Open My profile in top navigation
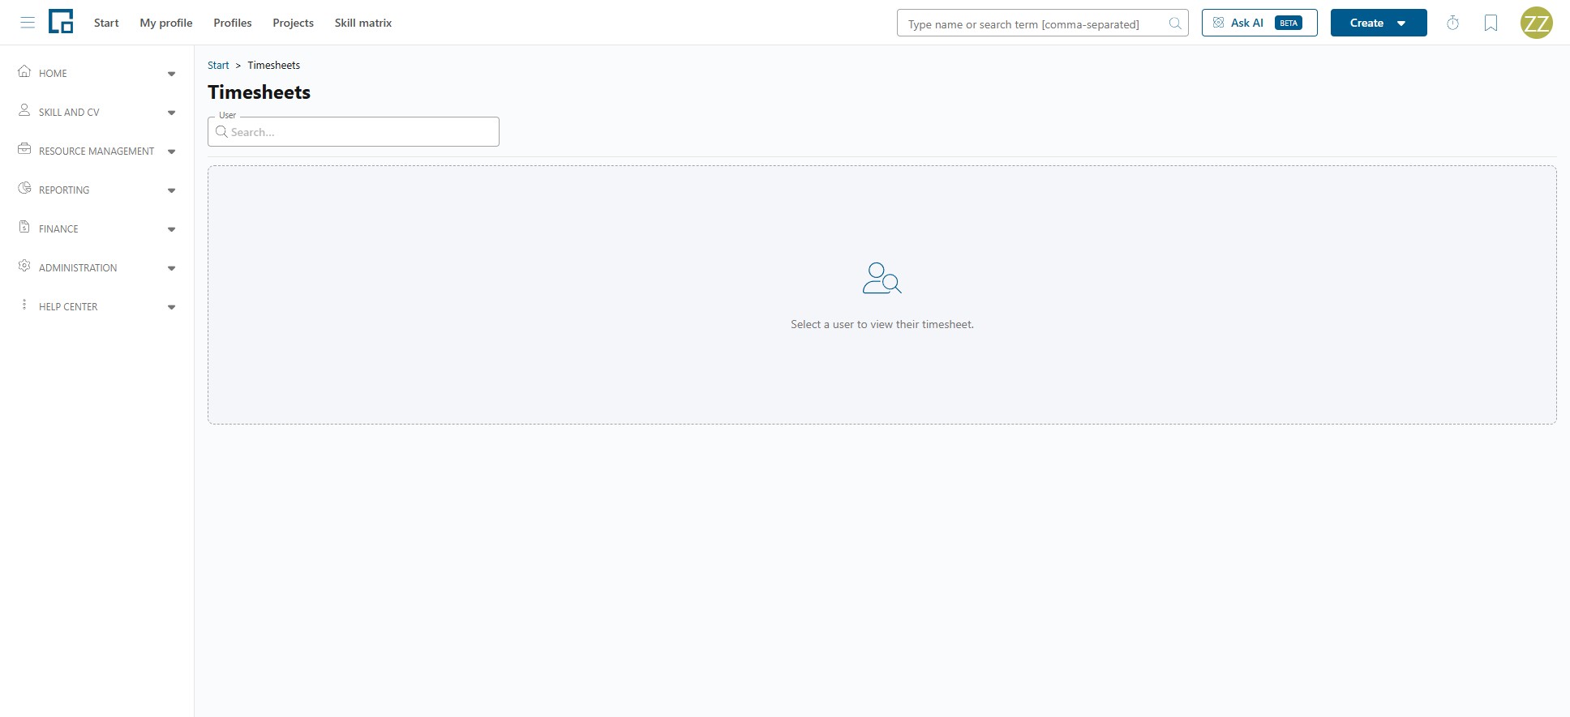 pos(166,23)
